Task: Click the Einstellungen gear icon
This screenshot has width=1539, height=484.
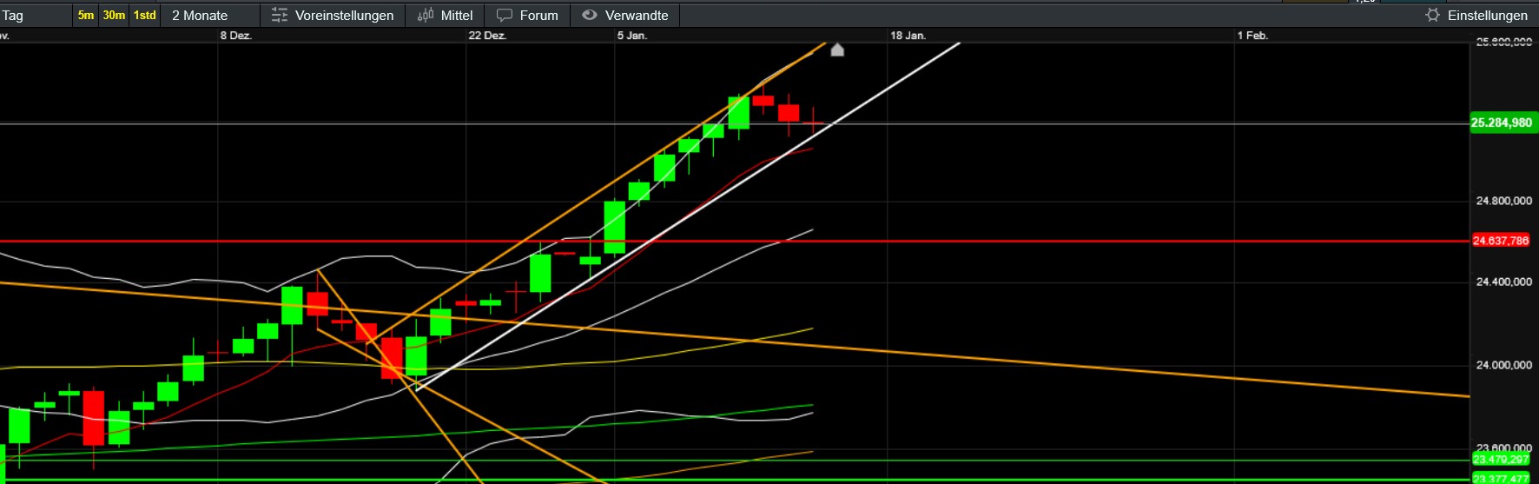Action: tap(1432, 16)
